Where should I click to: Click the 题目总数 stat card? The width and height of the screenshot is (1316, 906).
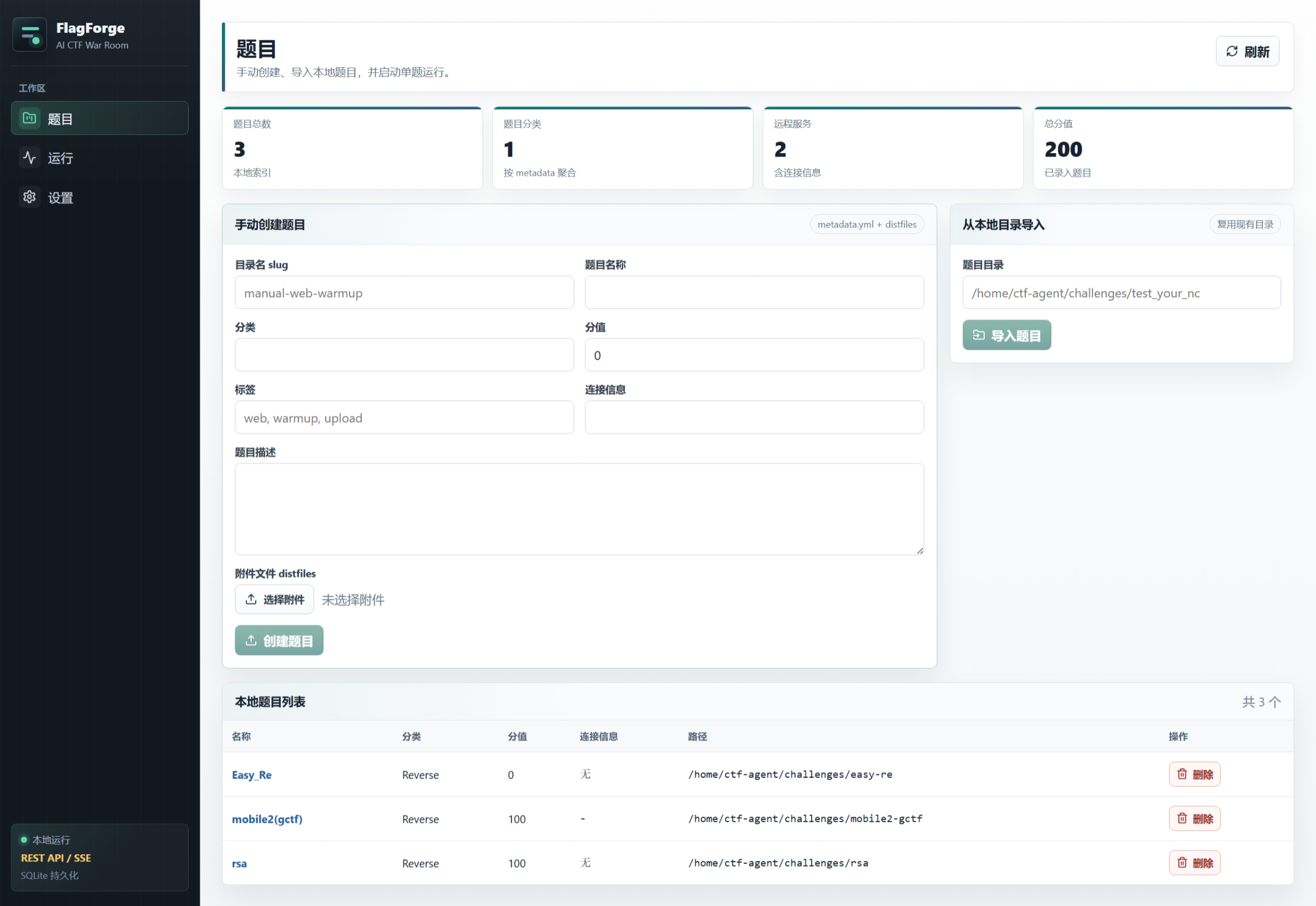click(x=352, y=148)
